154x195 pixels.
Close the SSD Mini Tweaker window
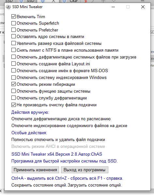point(143,7)
